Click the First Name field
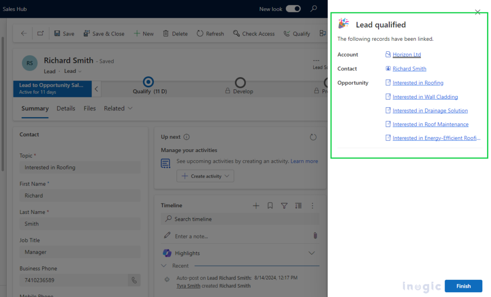The image size is (491, 297). (x=80, y=195)
